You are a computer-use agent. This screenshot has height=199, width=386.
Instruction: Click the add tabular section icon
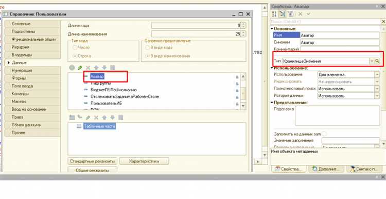coord(72,118)
